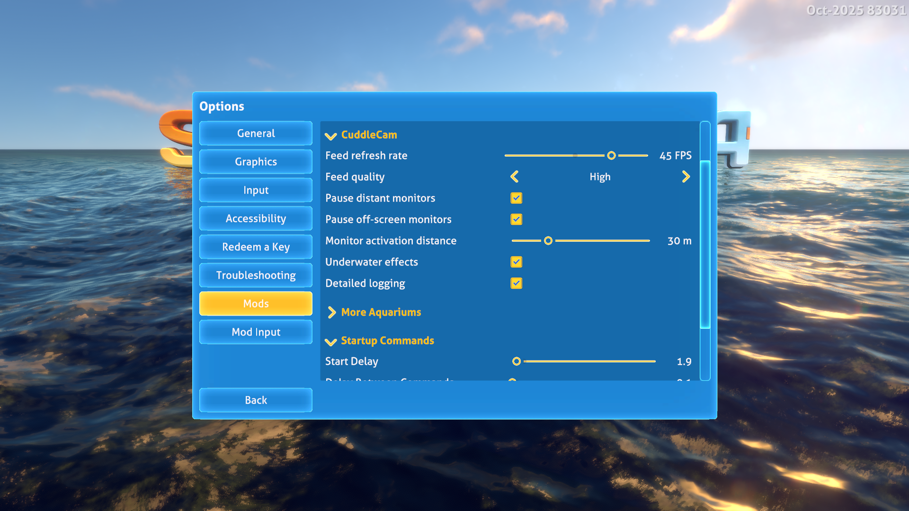Switch to the Graphics options tab

(x=256, y=162)
